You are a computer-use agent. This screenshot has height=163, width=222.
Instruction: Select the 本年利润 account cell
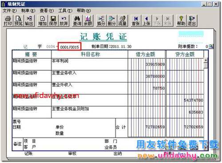[x=90, y=64]
